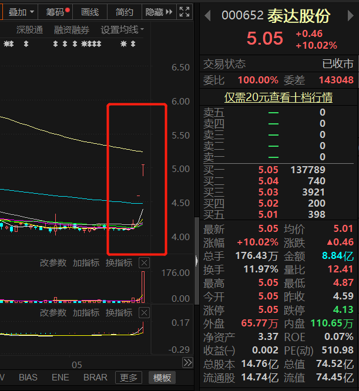The image size is (359, 391).
Task: Go to previous stock arrow
Action: (207, 16)
